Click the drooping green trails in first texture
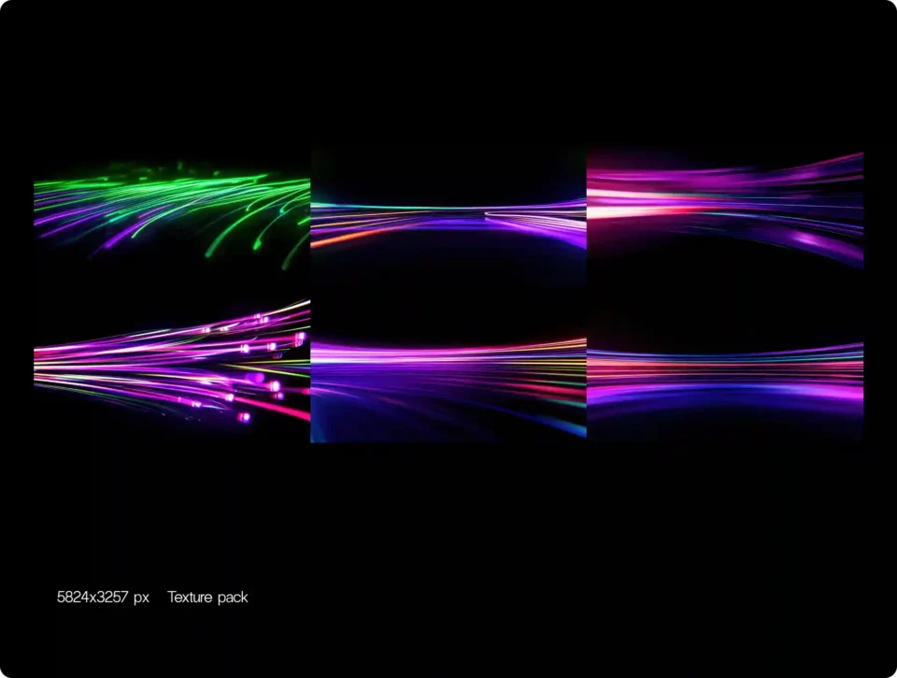The width and height of the screenshot is (897, 678). (x=280, y=229)
